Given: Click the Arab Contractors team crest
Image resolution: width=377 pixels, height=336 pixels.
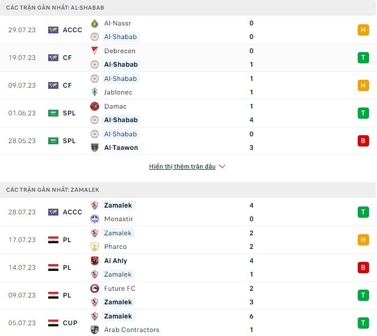Looking at the screenshot, I should click(x=95, y=330).
